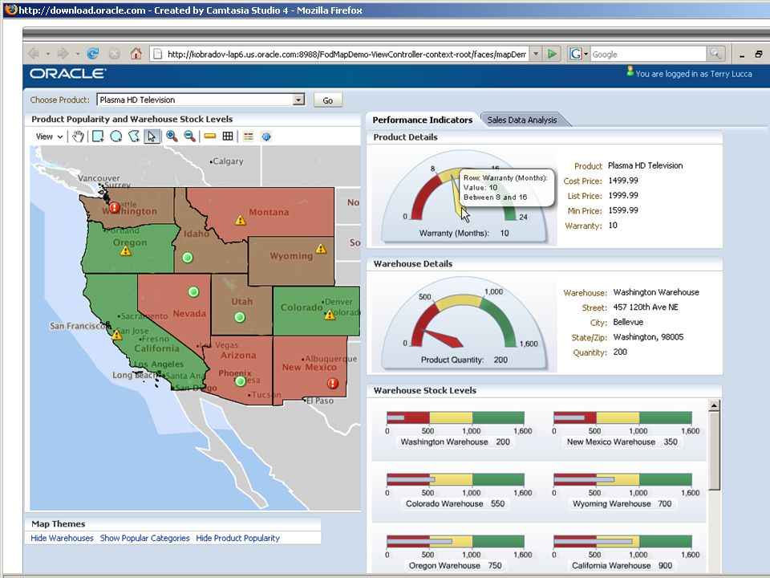Image resolution: width=770 pixels, height=578 pixels.
Task: Click the warning triangle in Colorado
Action: (x=330, y=315)
